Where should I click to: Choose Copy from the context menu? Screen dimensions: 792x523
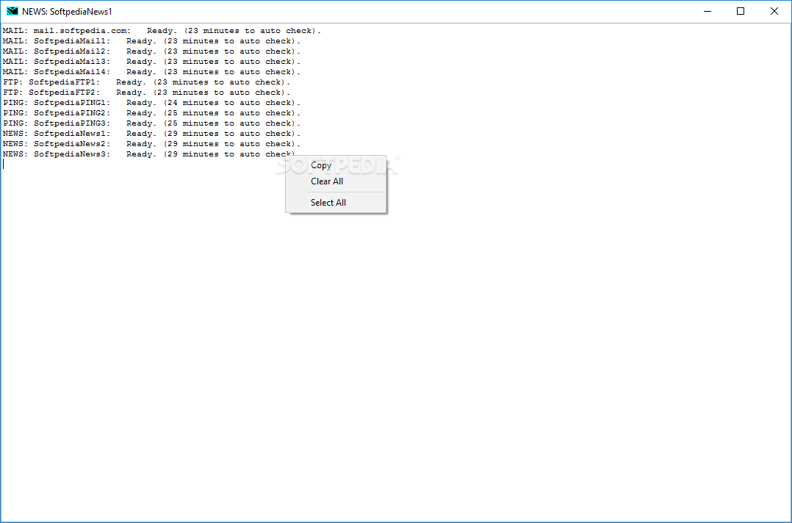336,165
